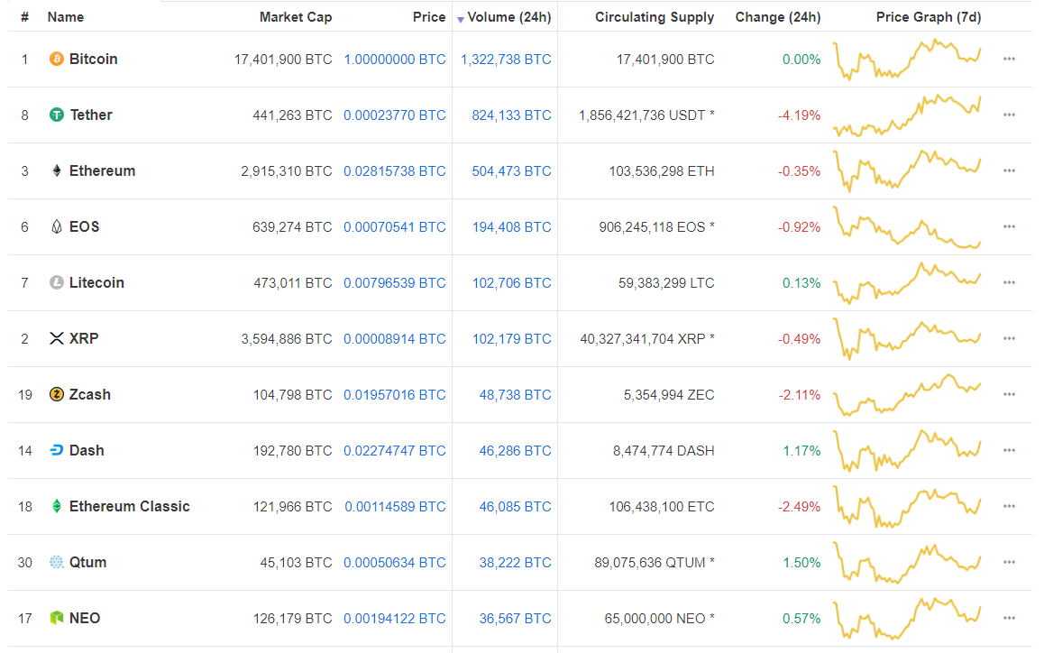Click the Qtum logo icon
The image size is (1044, 653).
(57, 563)
